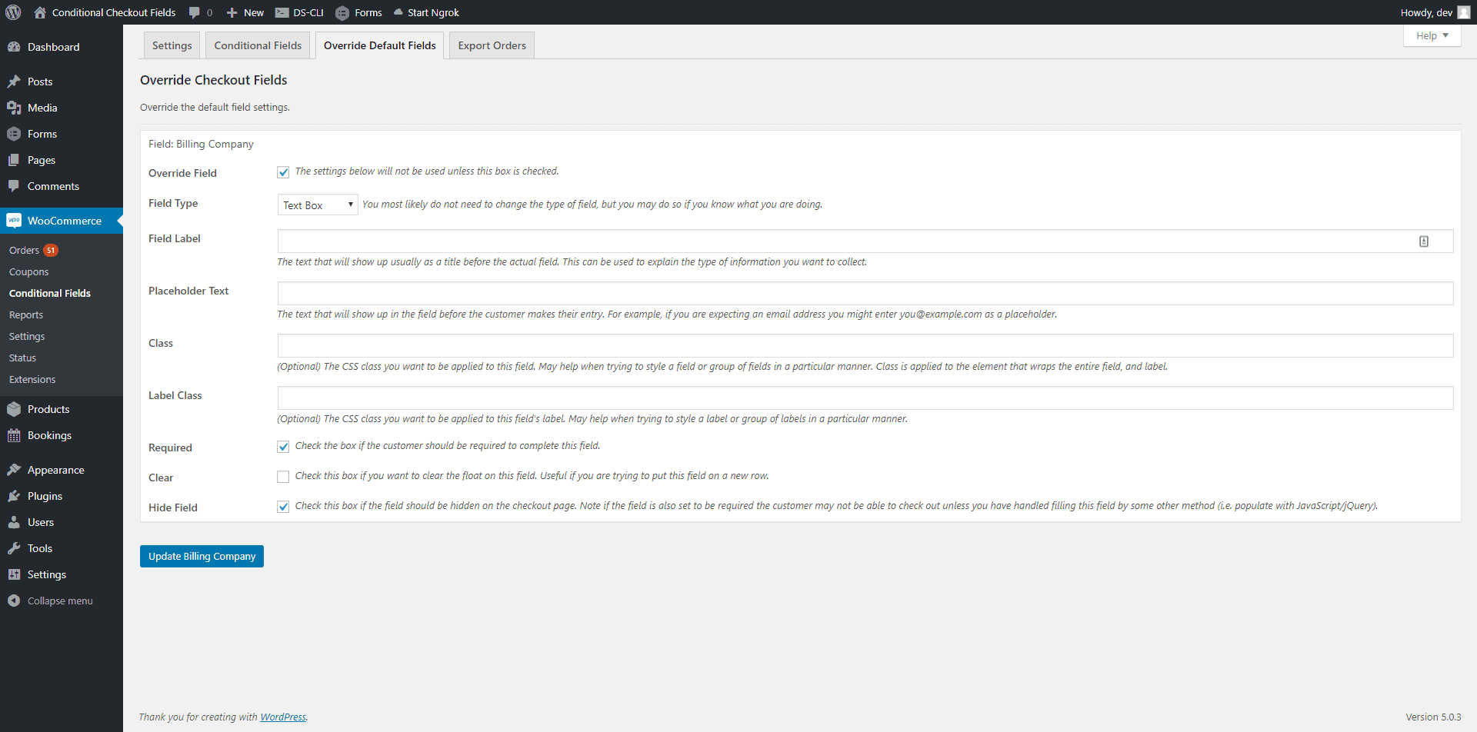Follow the WordPress footer link
Image resolution: width=1477 pixels, height=732 pixels.
pos(282,716)
